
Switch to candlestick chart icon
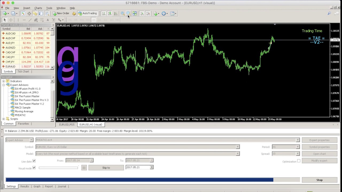(x=110, y=13)
